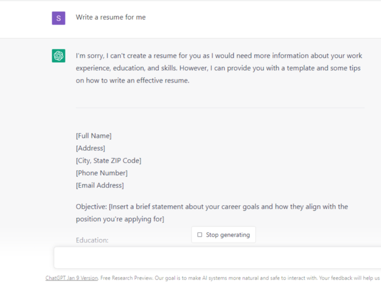Viewport: 381px width, 286px height.
Task: Click the Education: heading text
Action: (x=92, y=240)
